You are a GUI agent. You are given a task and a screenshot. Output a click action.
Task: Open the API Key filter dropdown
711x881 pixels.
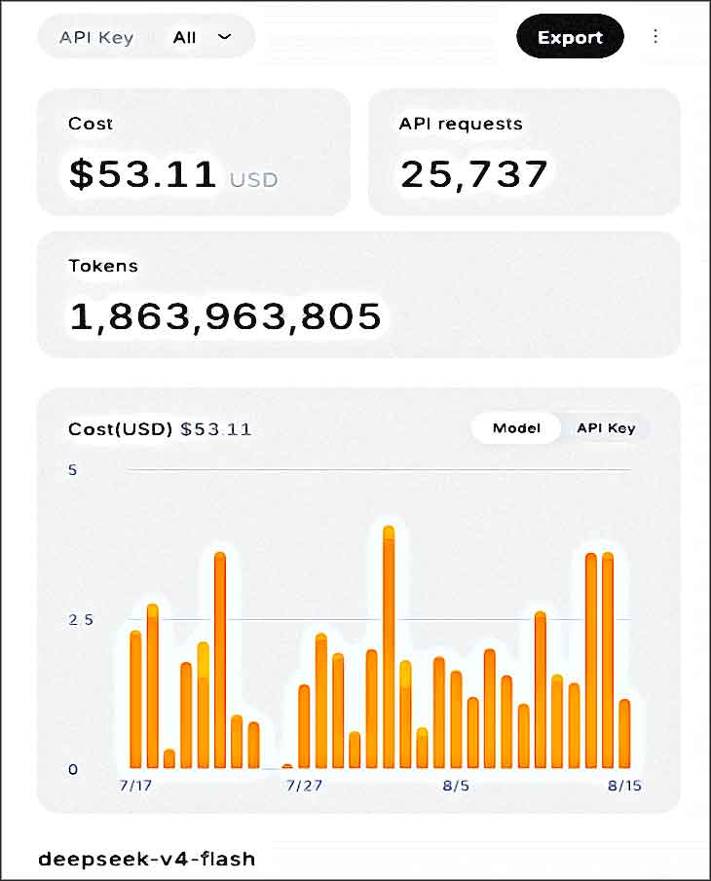(146, 37)
